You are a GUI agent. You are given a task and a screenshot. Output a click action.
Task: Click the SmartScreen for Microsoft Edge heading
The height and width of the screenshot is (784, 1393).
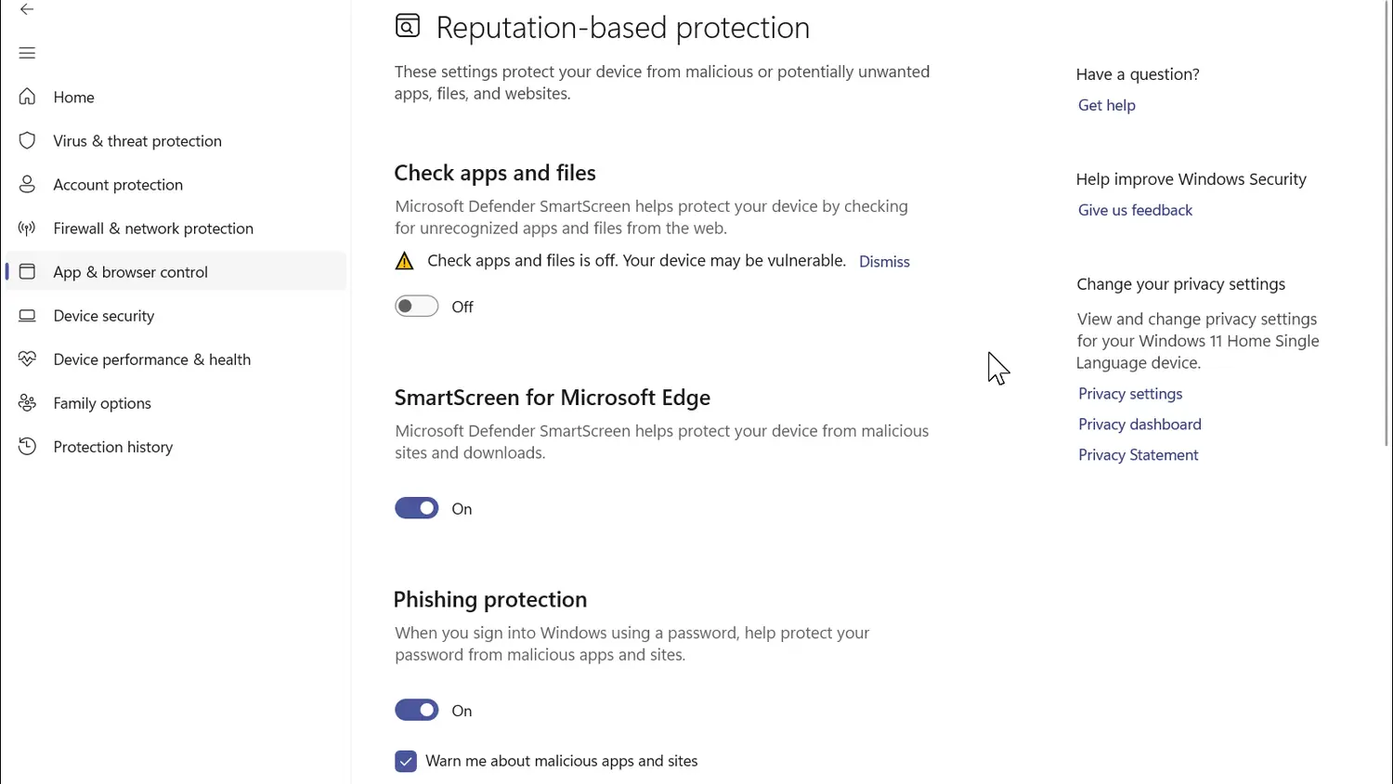553,398
